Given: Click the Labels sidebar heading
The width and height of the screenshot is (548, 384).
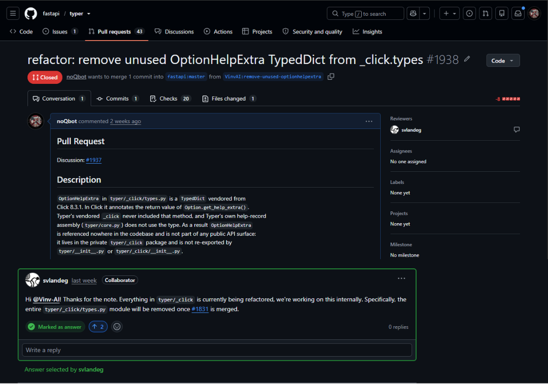Looking at the screenshot, I should tap(397, 182).
